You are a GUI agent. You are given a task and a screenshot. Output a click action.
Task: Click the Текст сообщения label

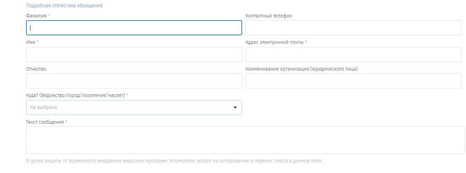(x=45, y=122)
